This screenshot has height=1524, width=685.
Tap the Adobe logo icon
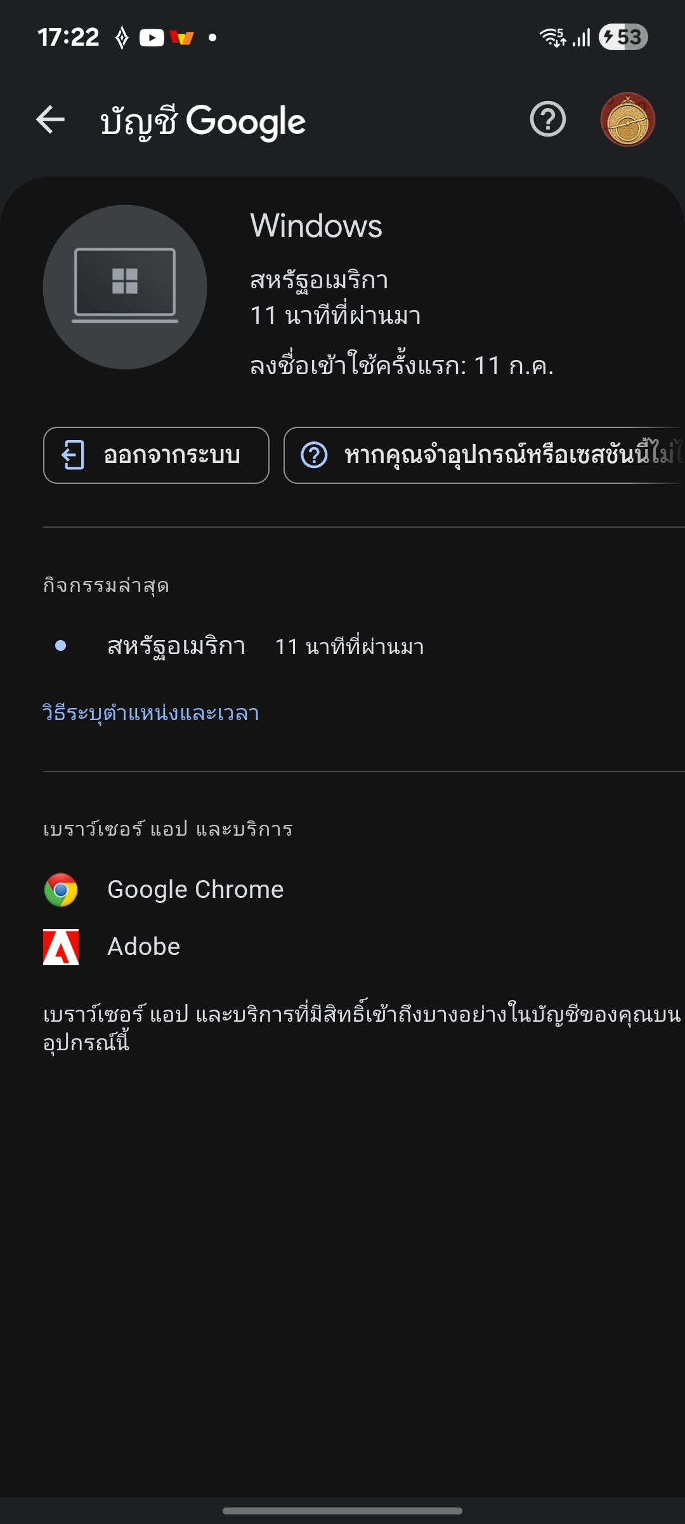click(61, 947)
